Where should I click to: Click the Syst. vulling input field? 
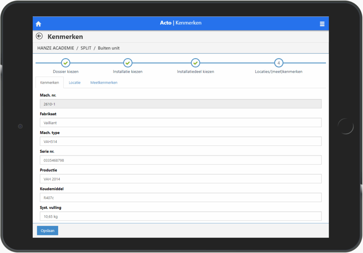tap(180, 216)
